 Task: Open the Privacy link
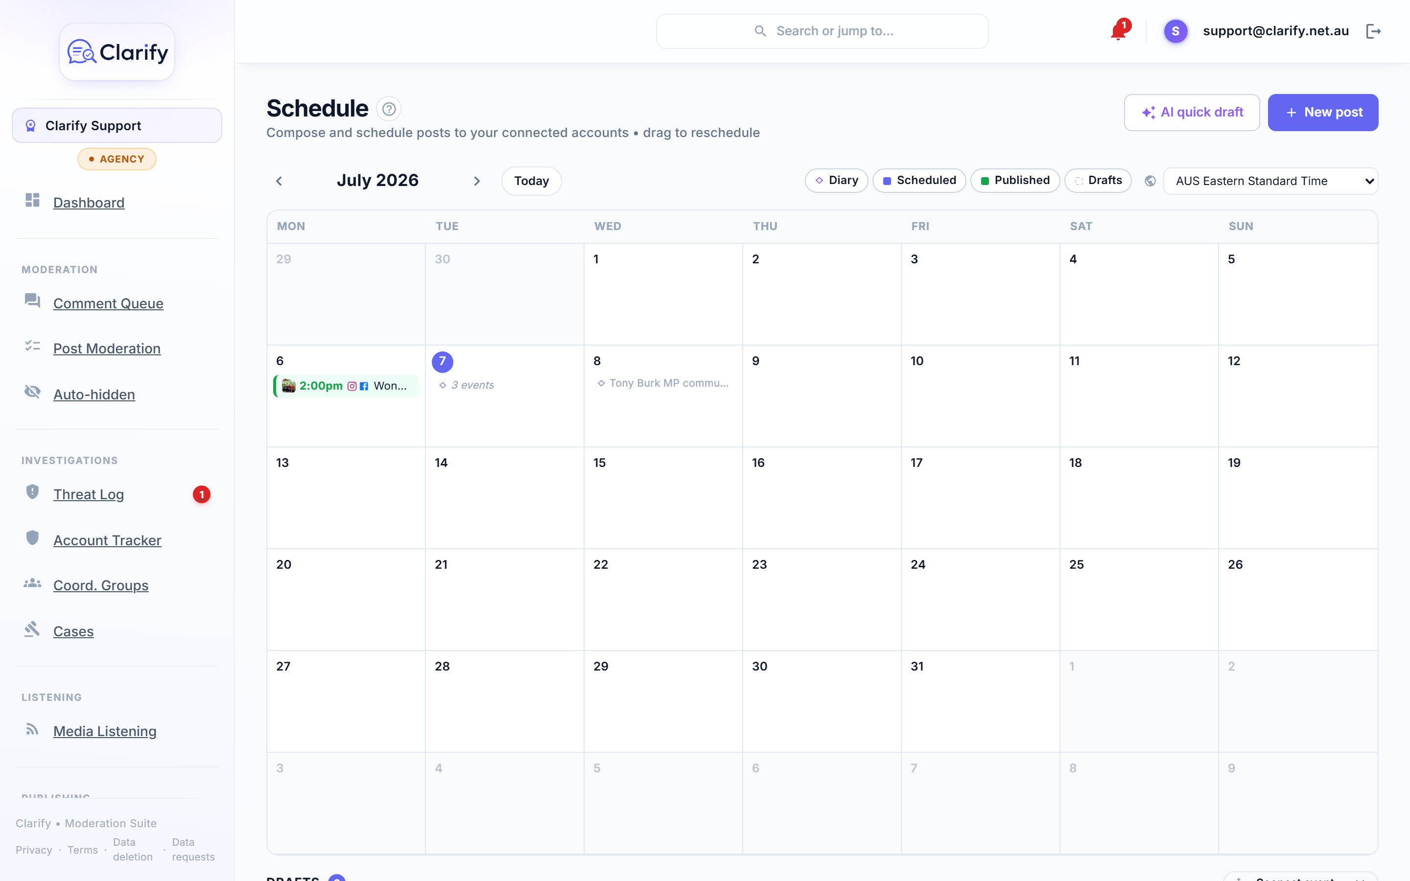click(x=34, y=850)
